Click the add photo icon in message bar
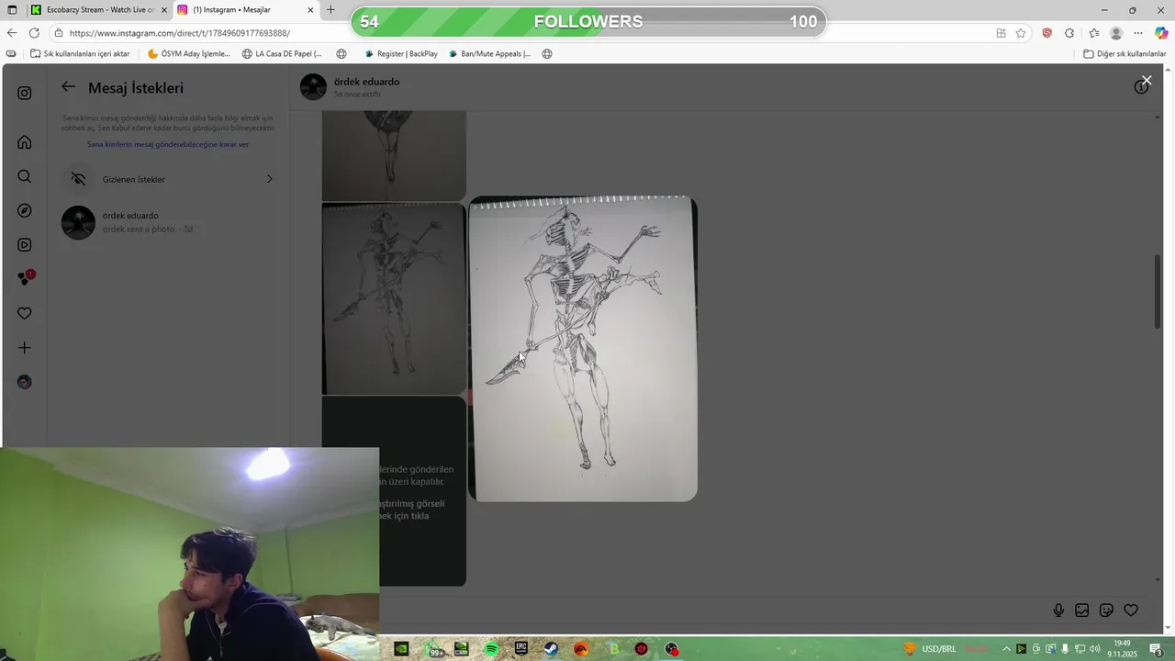Viewport: 1175px width, 661px height. coord(1082,611)
